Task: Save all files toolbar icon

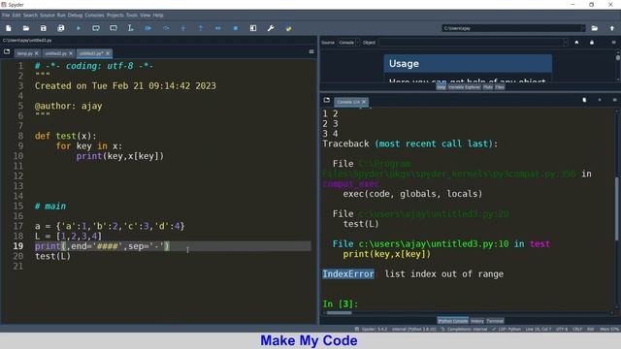Action: click(x=61, y=28)
